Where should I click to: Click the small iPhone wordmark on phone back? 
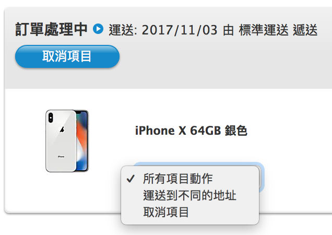coord(61,157)
